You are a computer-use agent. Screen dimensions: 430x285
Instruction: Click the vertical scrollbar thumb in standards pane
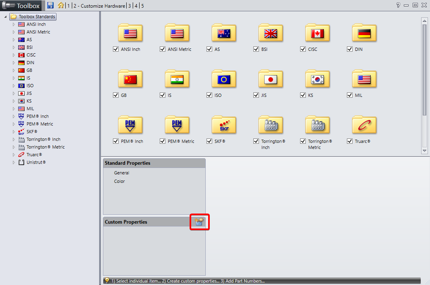[x=424, y=70]
